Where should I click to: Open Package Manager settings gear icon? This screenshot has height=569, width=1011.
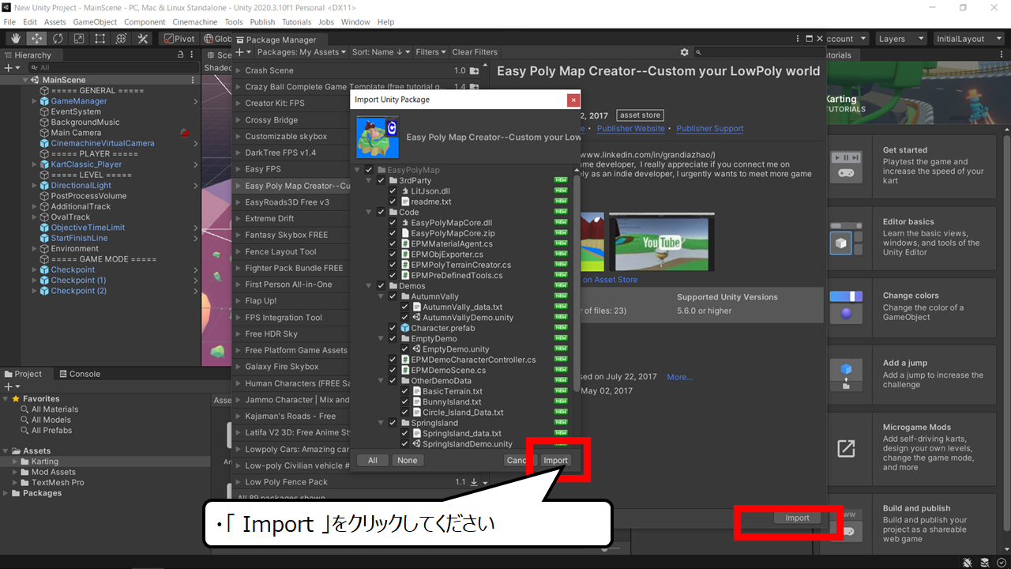685,52
